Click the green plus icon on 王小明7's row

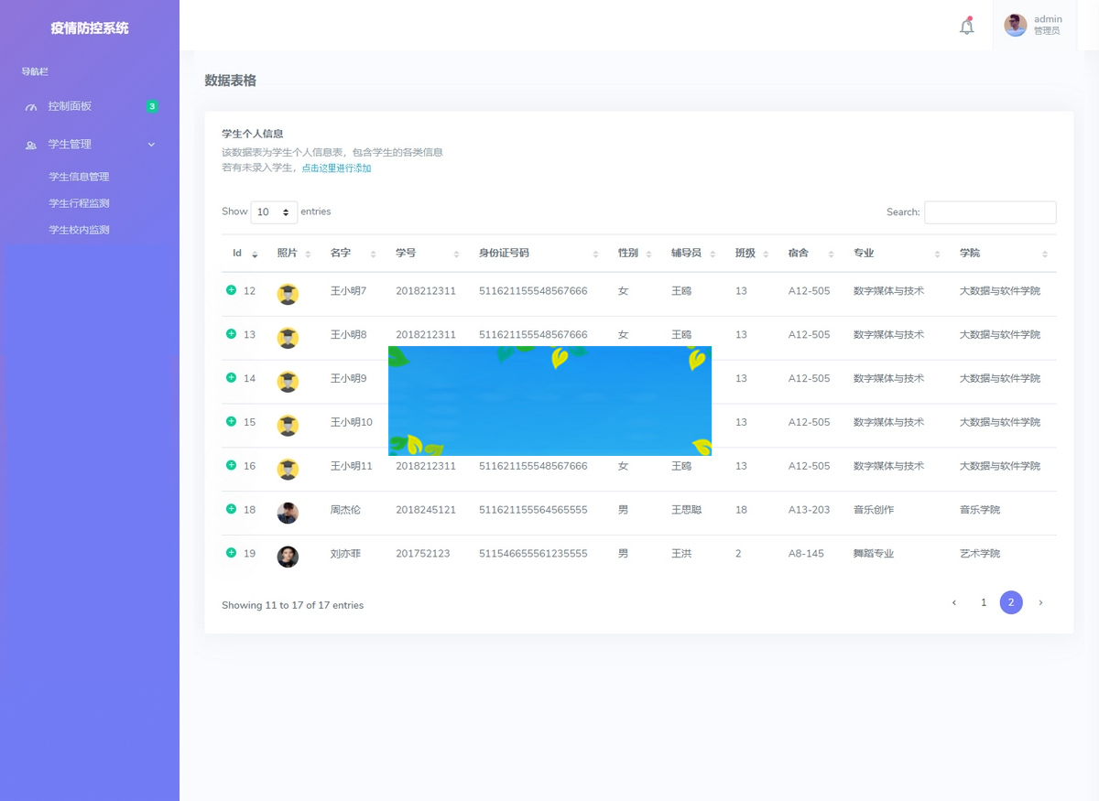pyautogui.click(x=230, y=290)
